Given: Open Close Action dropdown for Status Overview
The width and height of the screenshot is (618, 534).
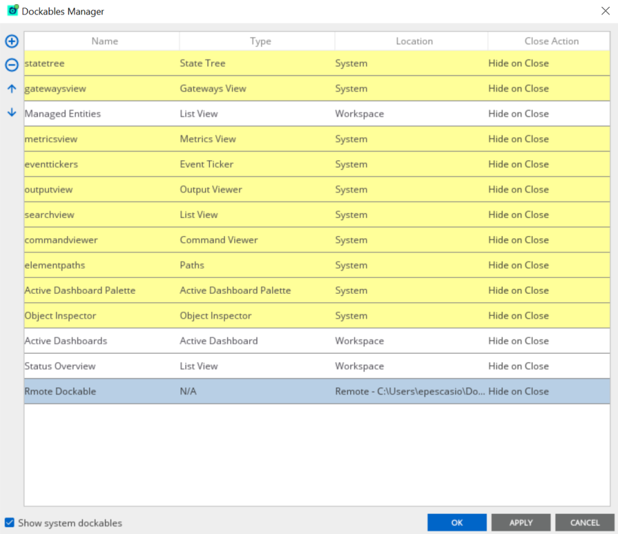Looking at the screenshot, I should 548,366.
